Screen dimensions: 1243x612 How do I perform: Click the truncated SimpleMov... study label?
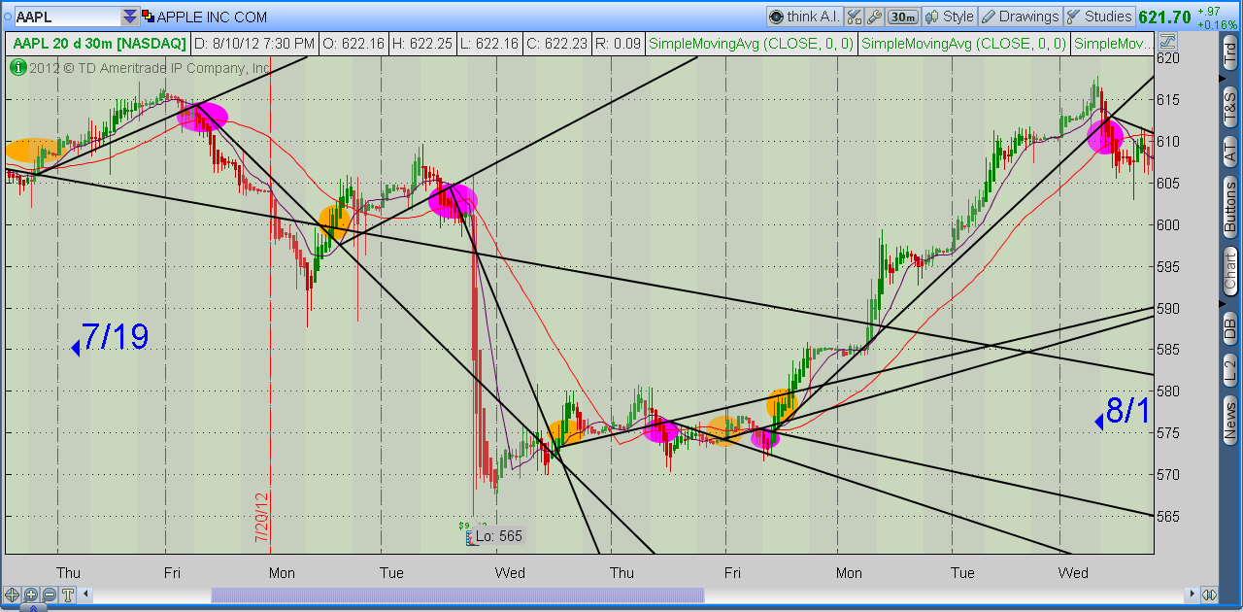[x=1112, y=44]
